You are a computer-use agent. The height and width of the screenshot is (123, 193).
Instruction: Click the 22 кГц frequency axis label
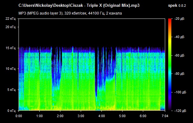tap(11, 19)
